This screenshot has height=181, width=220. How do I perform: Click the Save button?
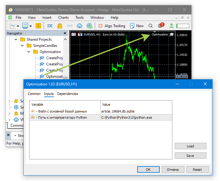190,156
